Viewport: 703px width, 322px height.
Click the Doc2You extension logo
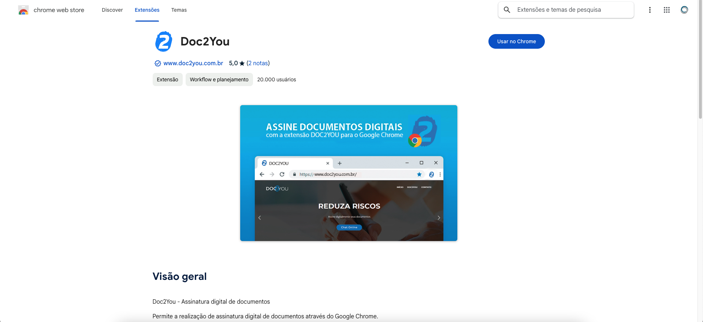tap(164, 41)
